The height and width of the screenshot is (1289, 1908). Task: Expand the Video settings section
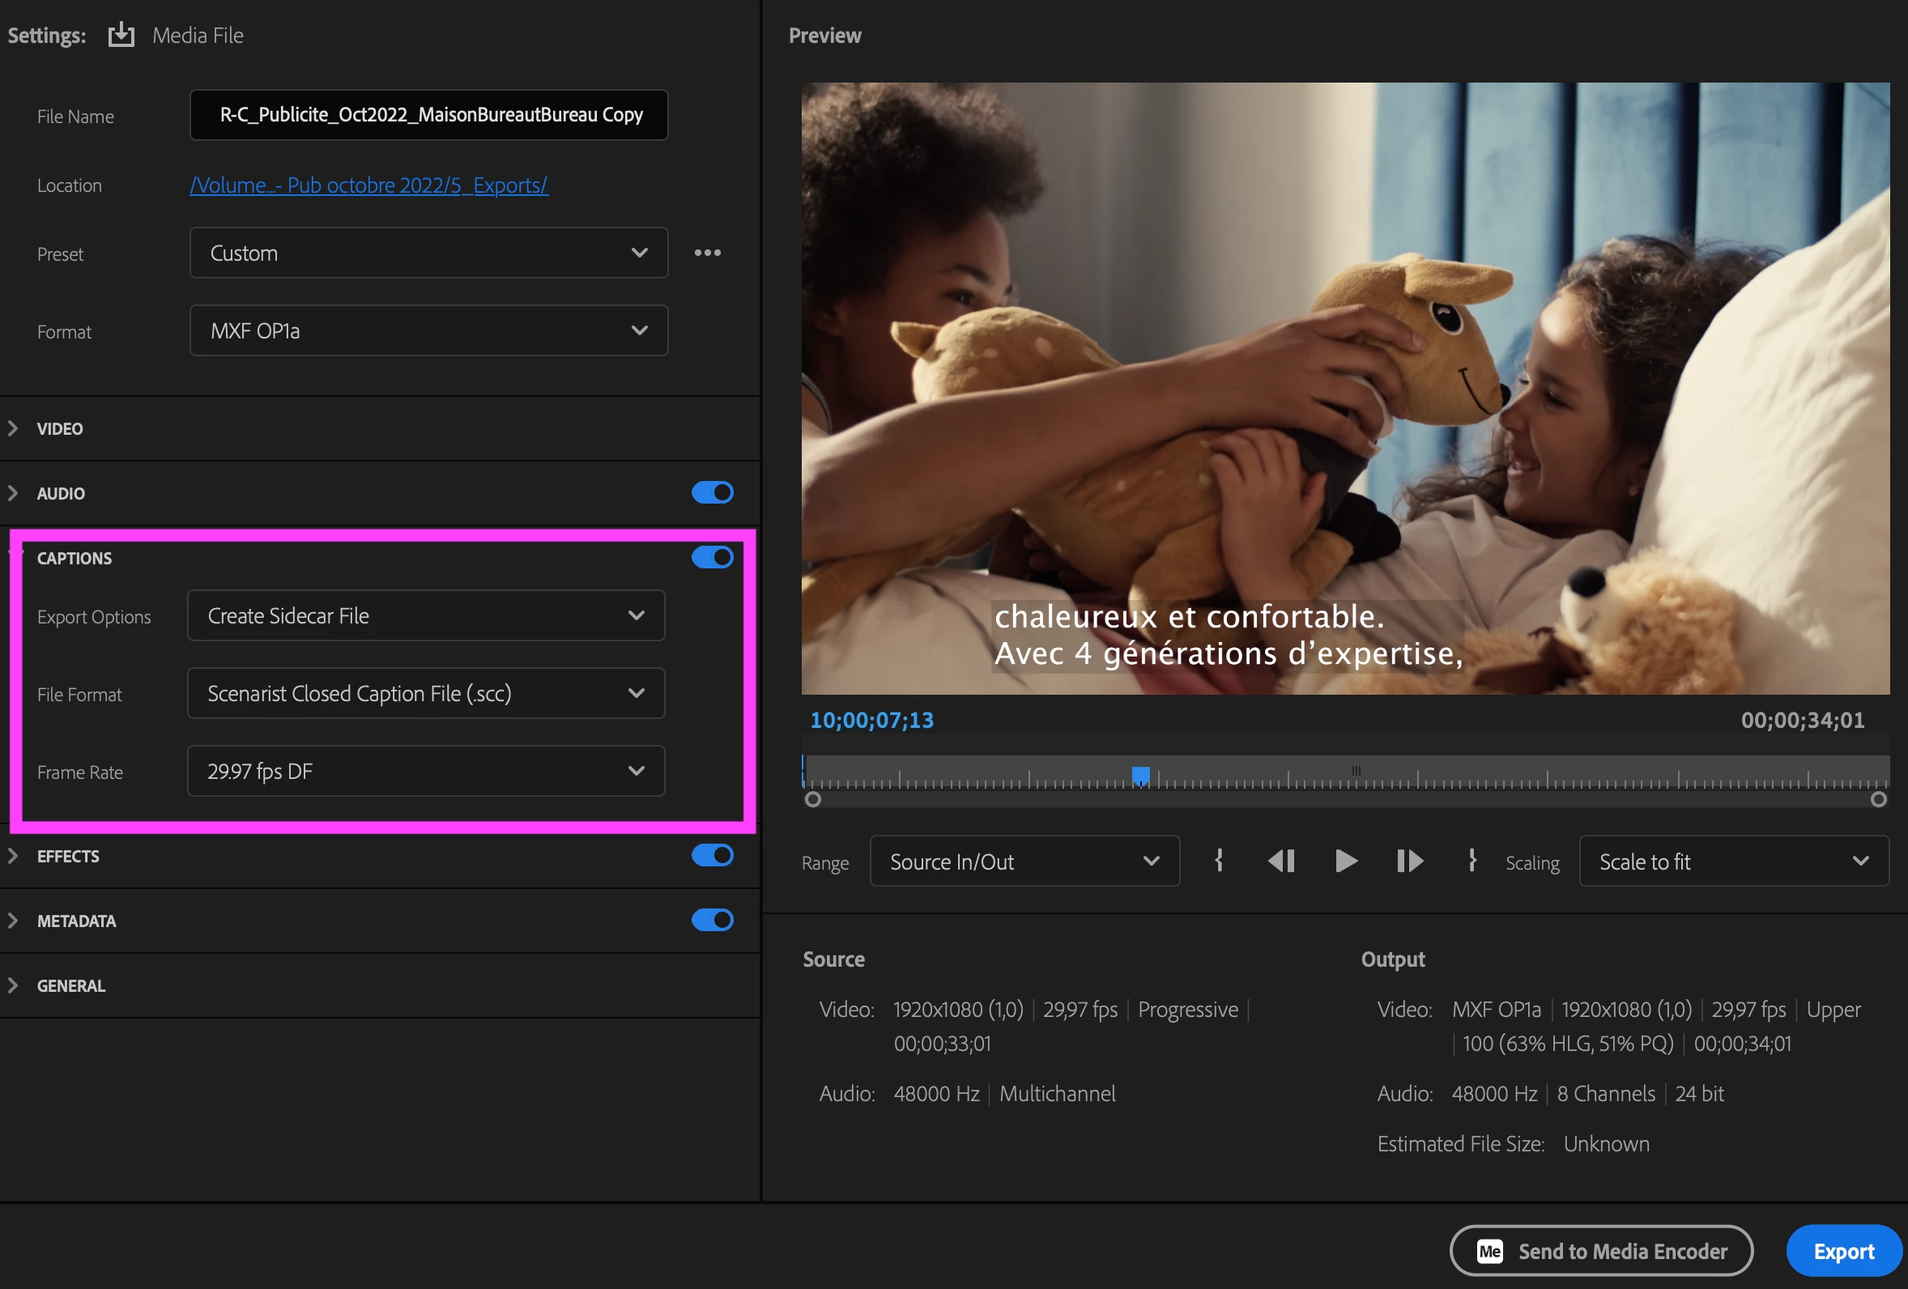59,428
